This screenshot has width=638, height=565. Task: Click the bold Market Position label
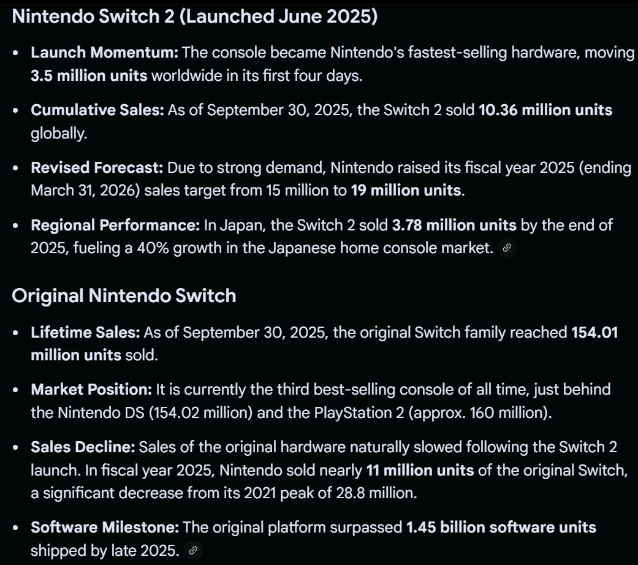[91, 389]
